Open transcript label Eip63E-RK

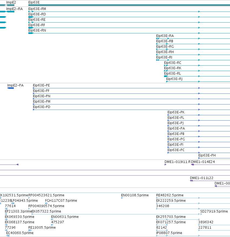click(173, 68)
